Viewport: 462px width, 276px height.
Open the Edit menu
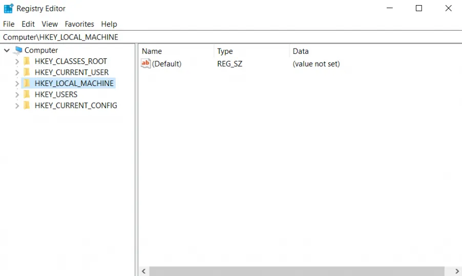pos(28,24)
